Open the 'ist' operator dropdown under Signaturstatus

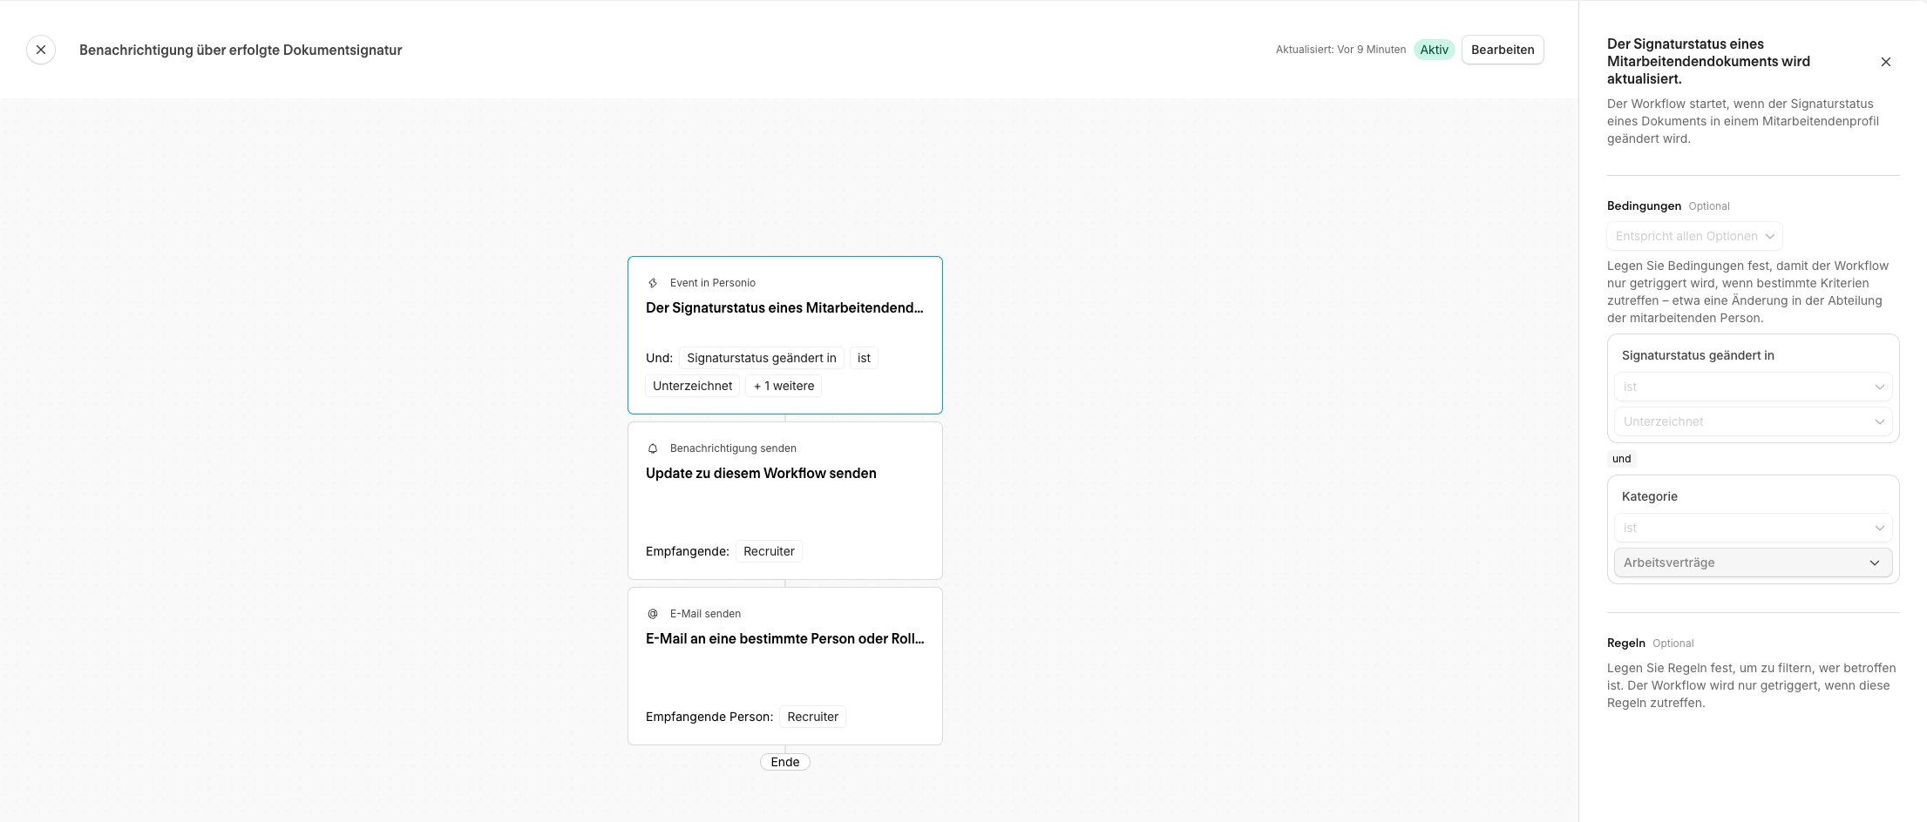pyautogui.click(x=1753, y=387)
